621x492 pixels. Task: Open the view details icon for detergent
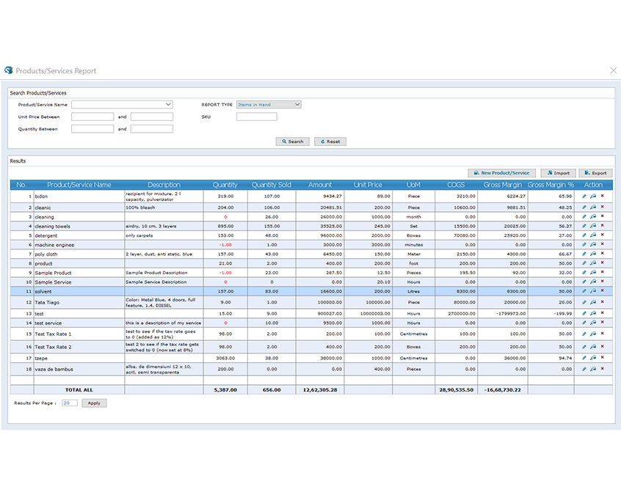point(593,235)
